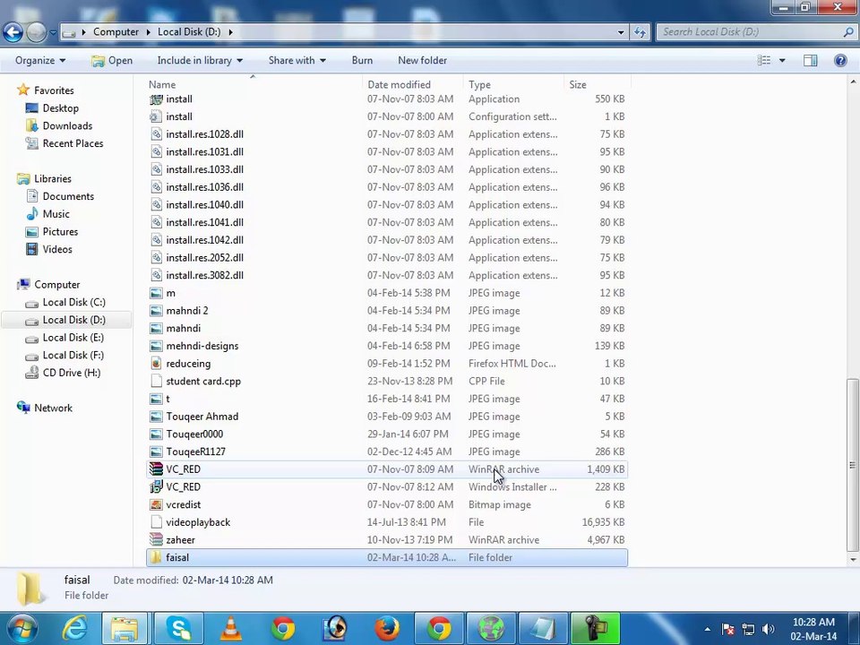Click the vertical scrollbar thumb
860x645 pixels.
point(852,465)
